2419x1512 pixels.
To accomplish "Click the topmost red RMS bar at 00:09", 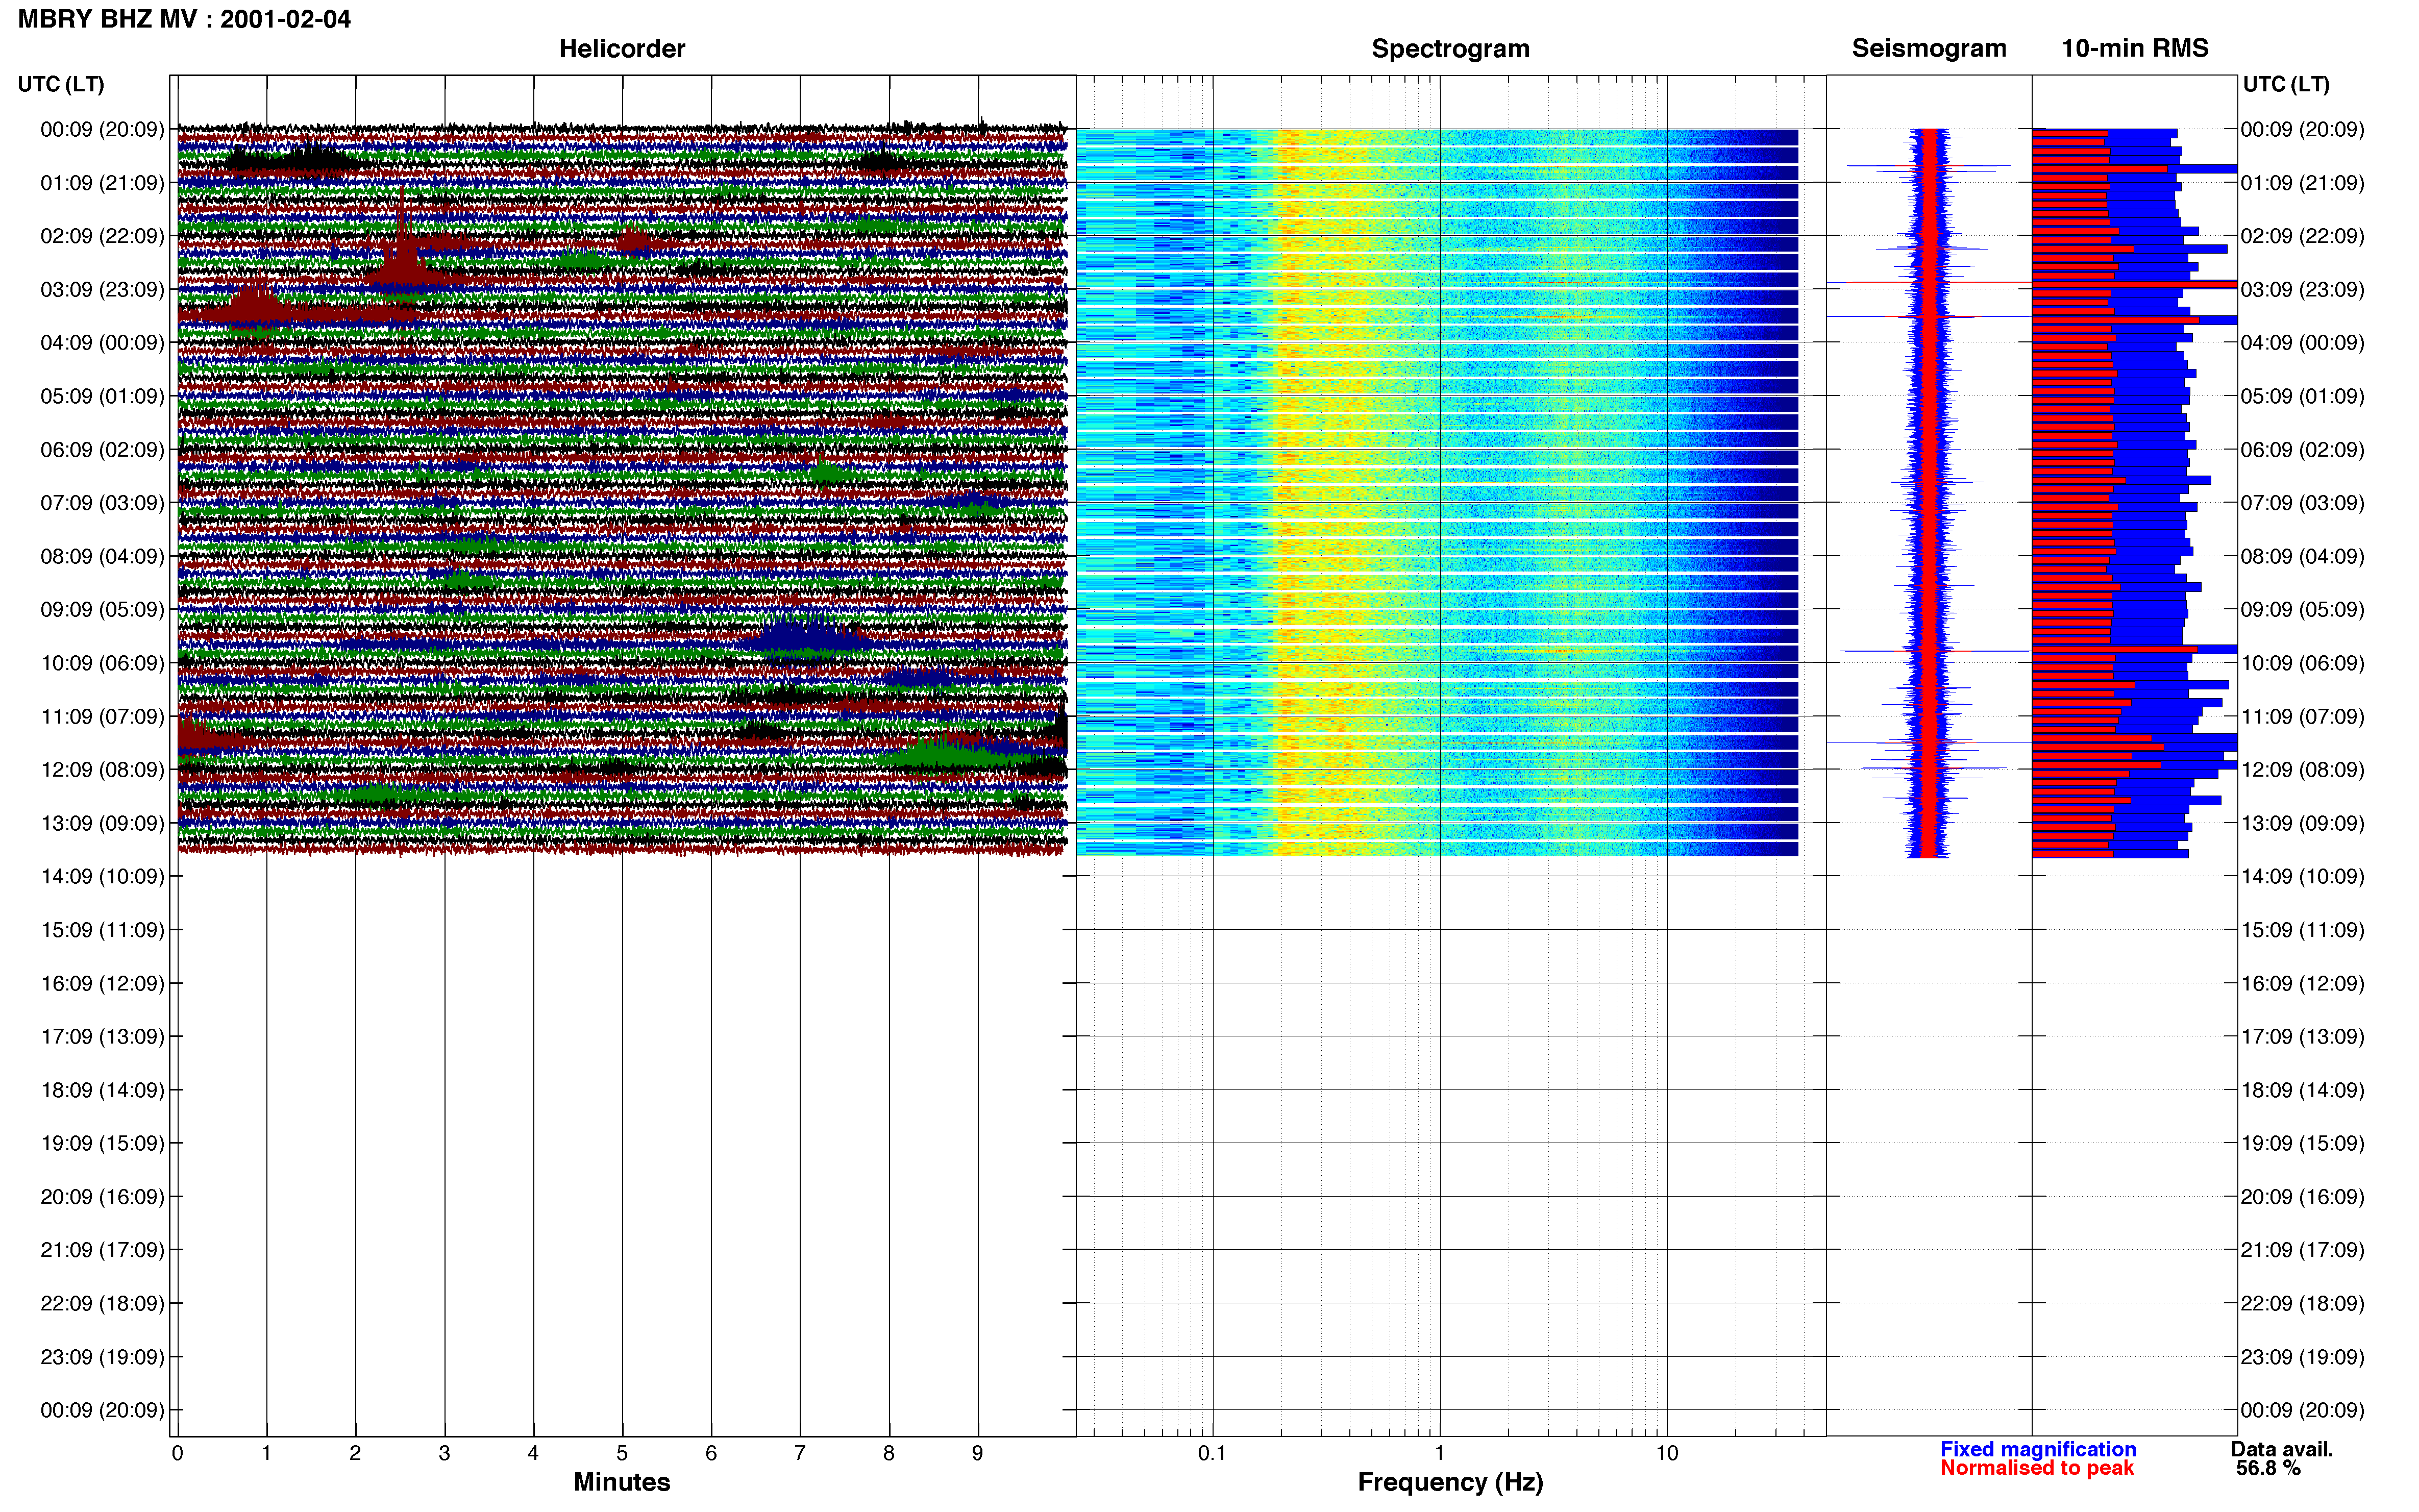I will 2069,134.
